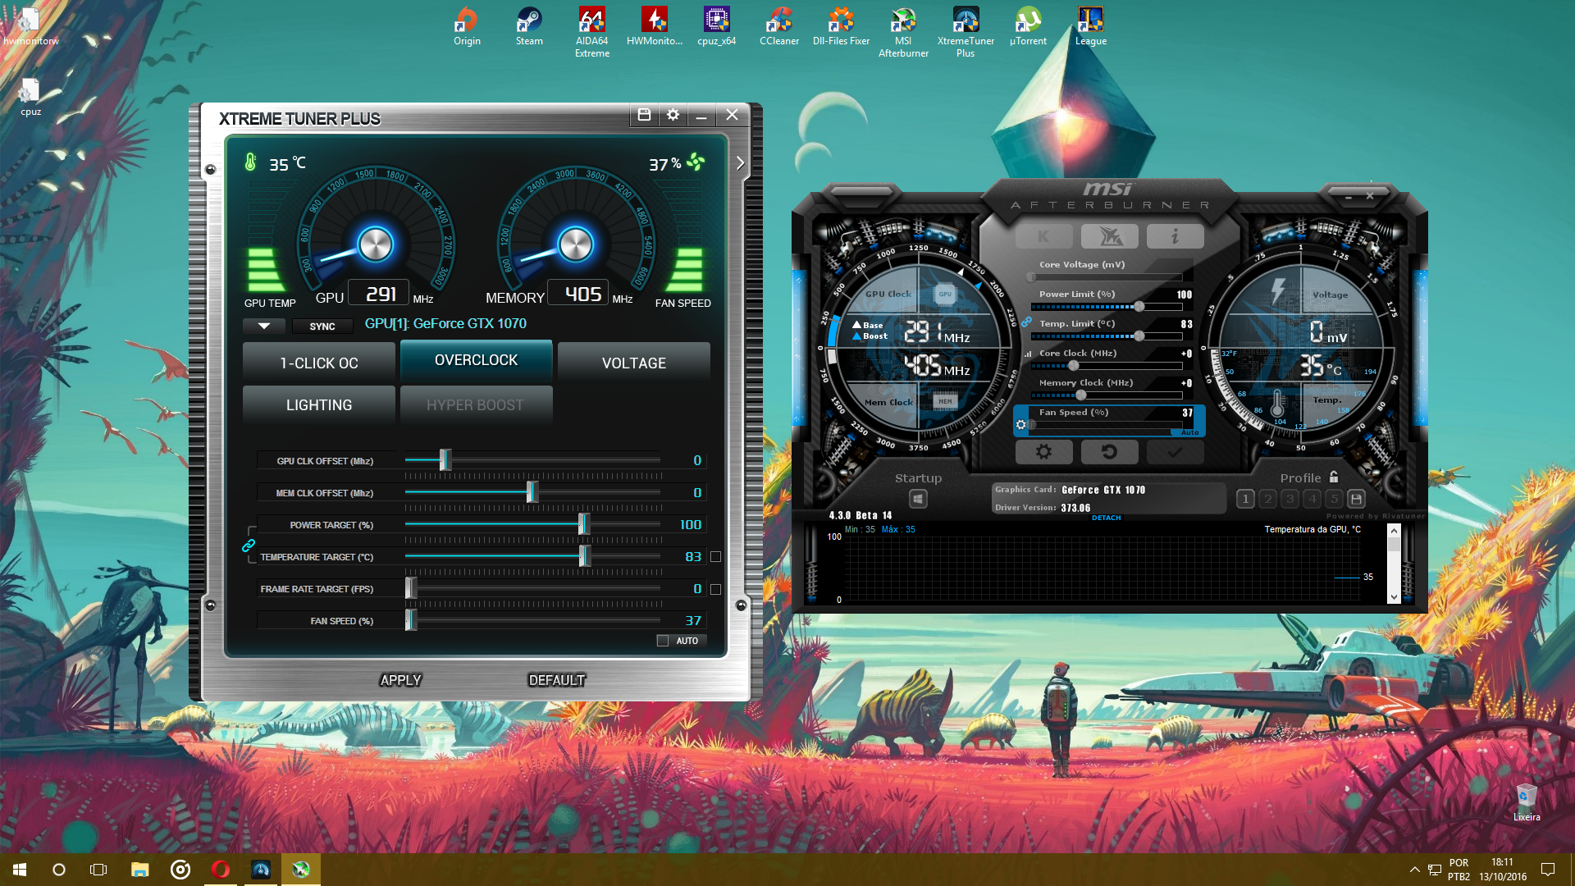Viewport: 1575px width, 886px height.
Task: Switch to the 1-CLICK OC tab
Action: coord(319,363)
